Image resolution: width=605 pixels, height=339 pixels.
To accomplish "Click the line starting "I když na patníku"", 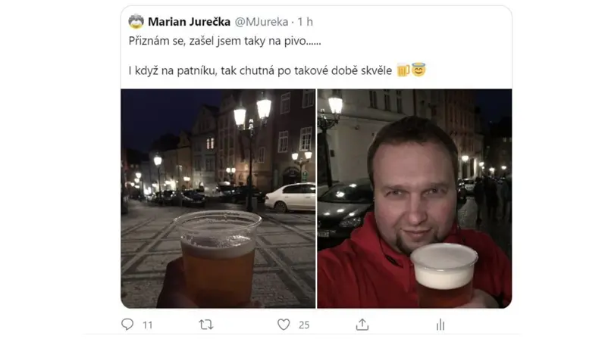I will (x=260, y=71).
